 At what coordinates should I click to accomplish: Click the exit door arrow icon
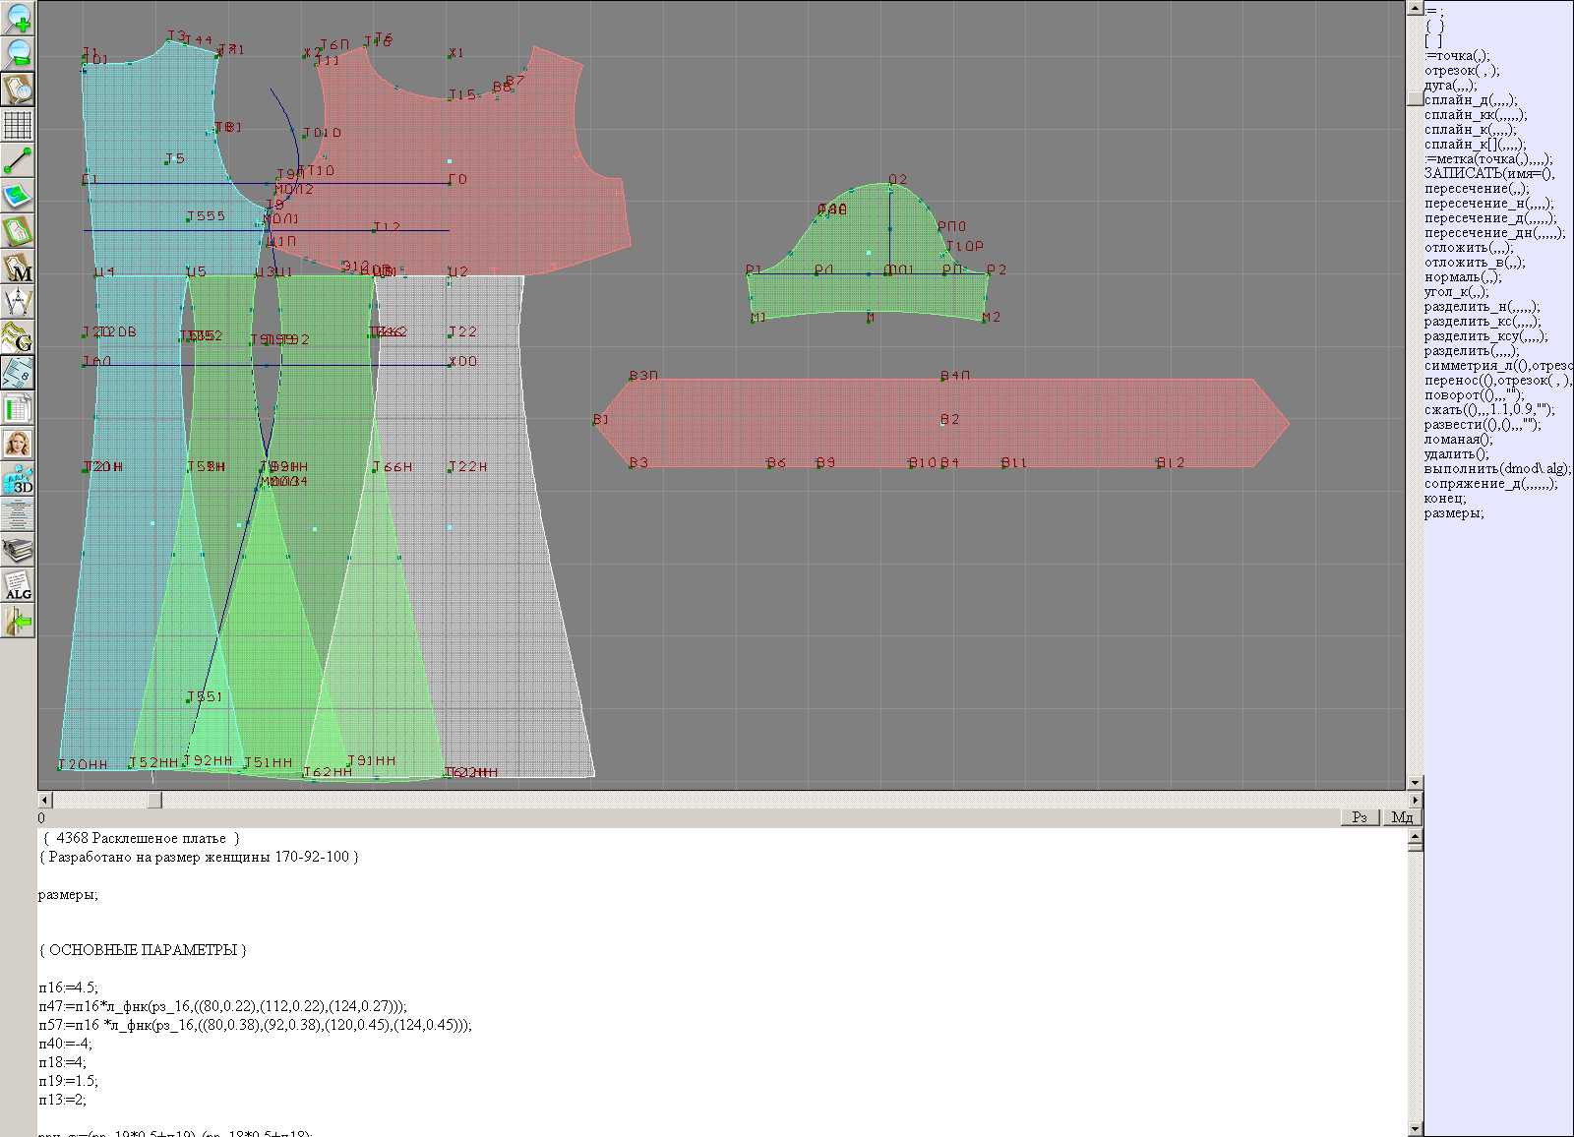pyautogui.click(x=18, y=622)
